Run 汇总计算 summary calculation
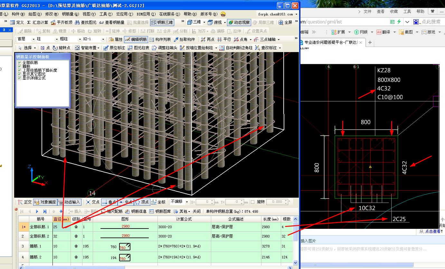The image size is (445, 269). [37, 22]
